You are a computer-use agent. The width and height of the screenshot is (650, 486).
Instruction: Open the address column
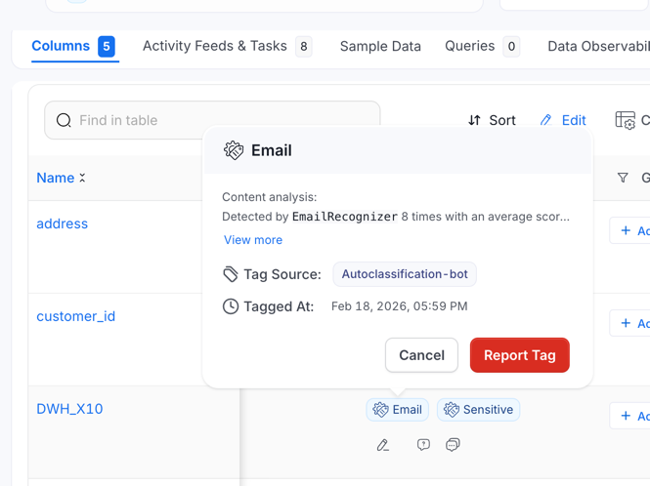[63, 223]
